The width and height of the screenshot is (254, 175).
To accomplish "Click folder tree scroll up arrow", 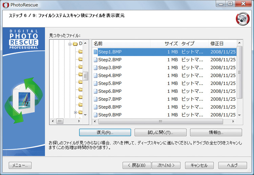I will click(x=85, y=43).
